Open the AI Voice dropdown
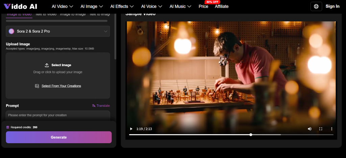This screenshot has width=346, height=158. tap(151, 6)
